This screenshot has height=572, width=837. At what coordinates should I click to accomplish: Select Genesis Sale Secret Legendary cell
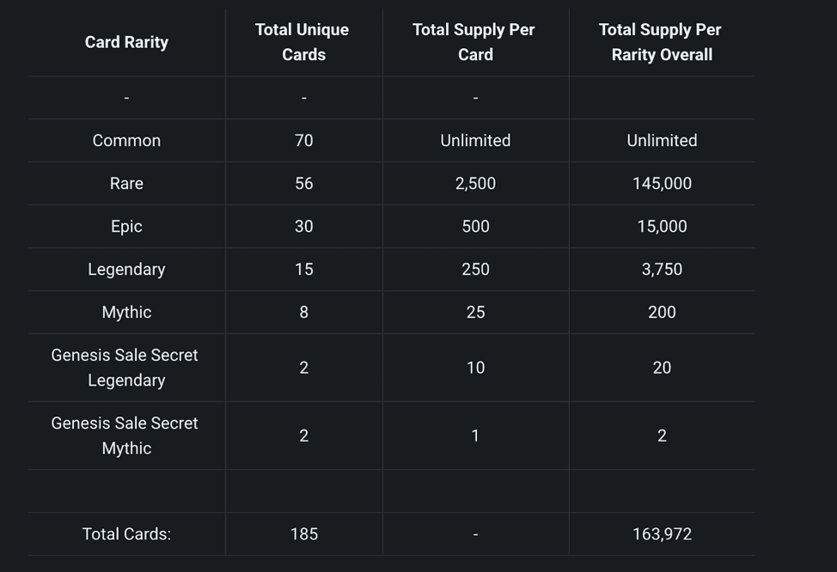point(125,368)
